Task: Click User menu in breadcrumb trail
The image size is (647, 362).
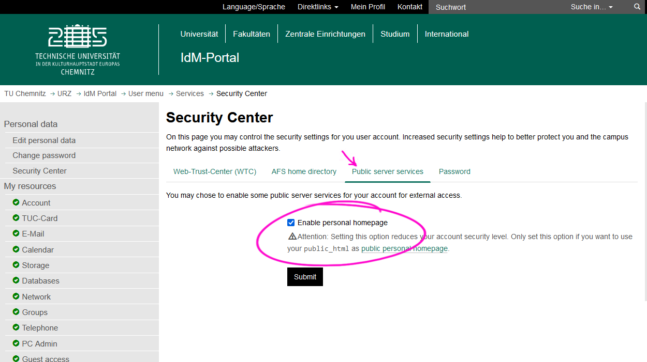Action: click(x=146, y=93)
